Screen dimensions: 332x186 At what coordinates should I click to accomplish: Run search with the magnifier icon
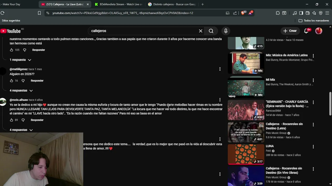(211, 31)
